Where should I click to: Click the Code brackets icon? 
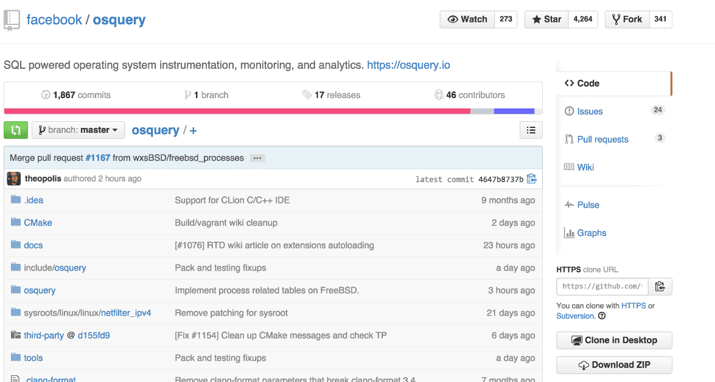[569, 83]
